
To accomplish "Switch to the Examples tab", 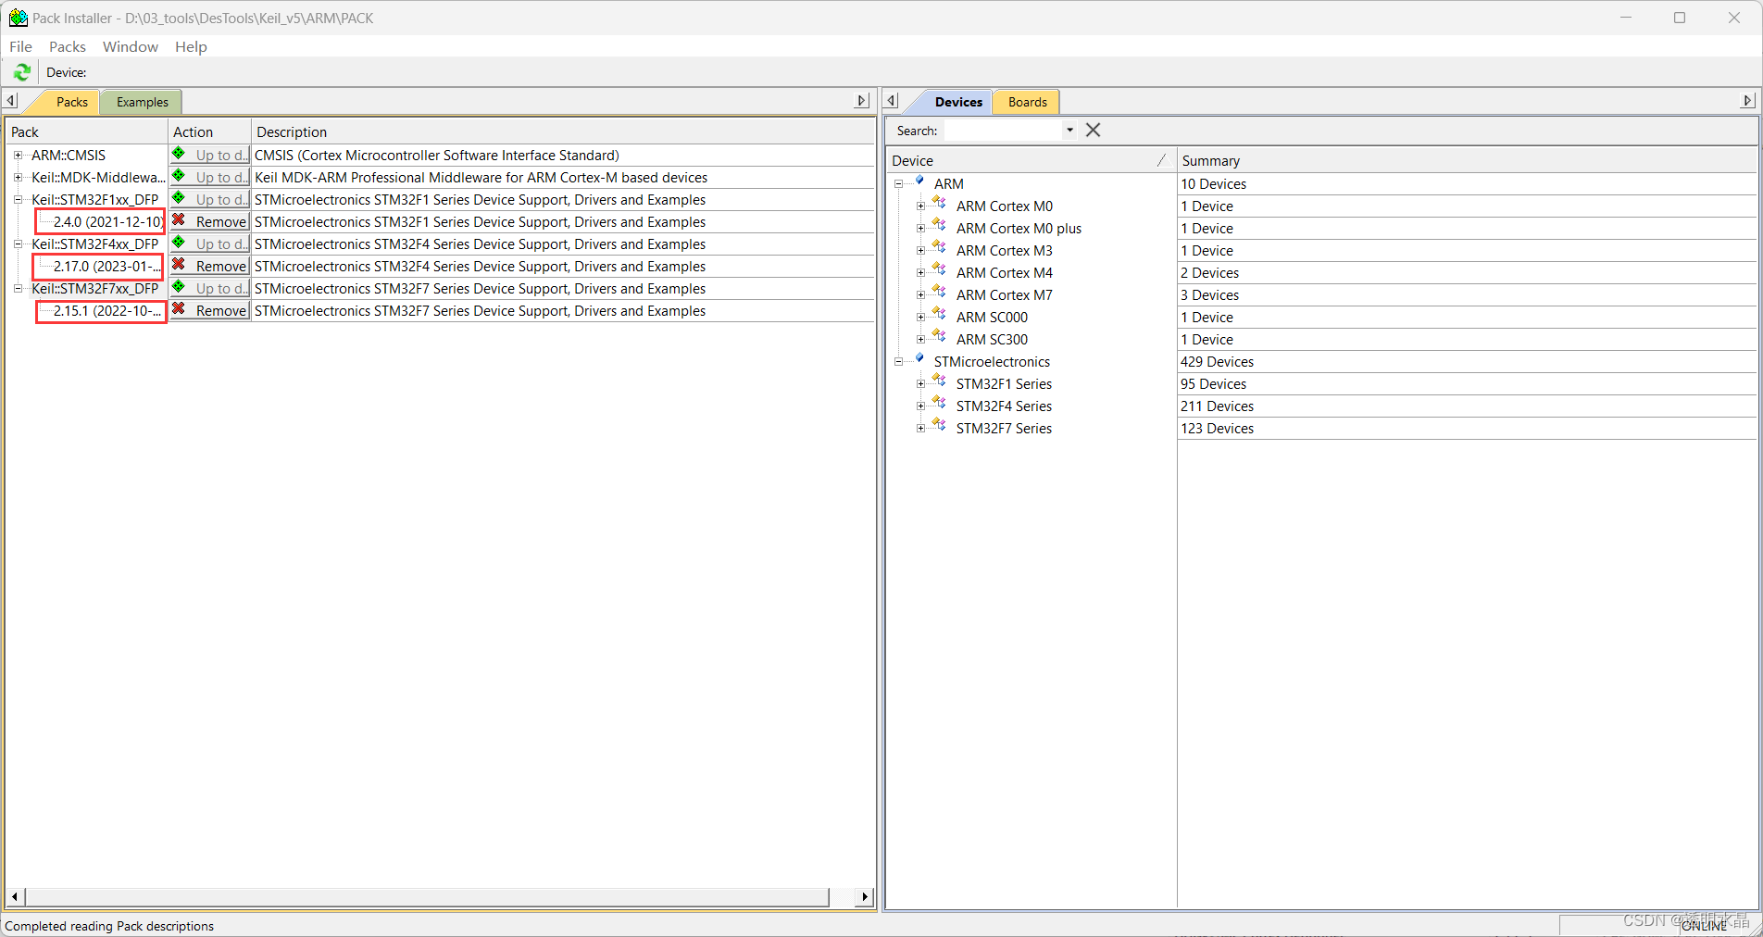I will click(x=141, y=102).
